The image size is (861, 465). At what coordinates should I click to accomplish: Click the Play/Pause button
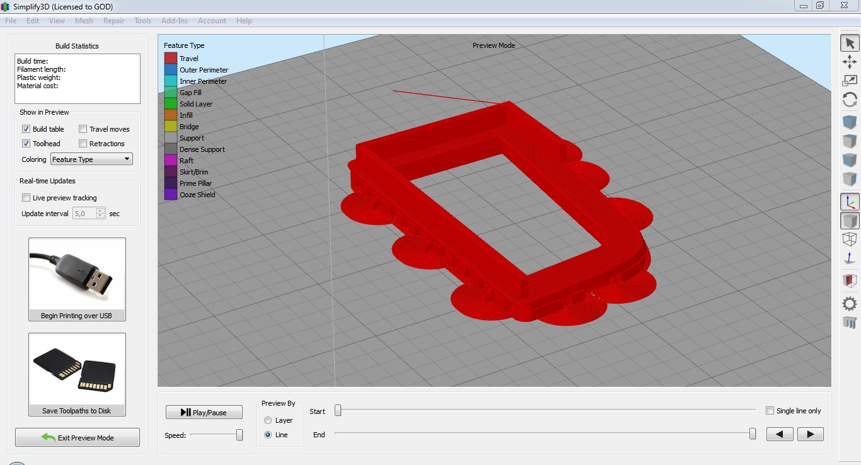point(204,412)
